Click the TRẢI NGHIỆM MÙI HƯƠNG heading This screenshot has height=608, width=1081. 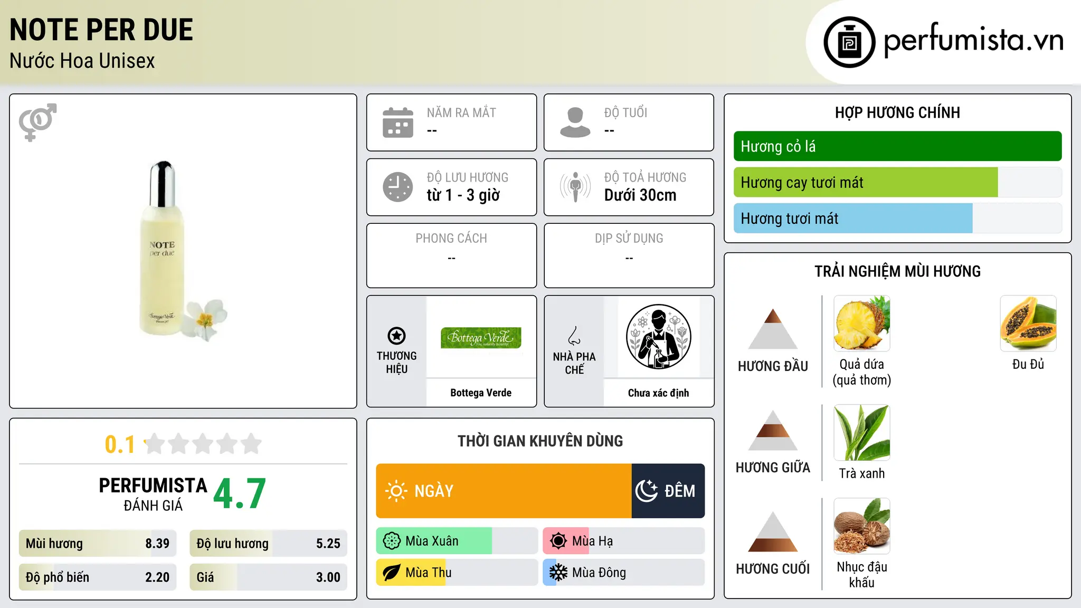click(898, 271)
